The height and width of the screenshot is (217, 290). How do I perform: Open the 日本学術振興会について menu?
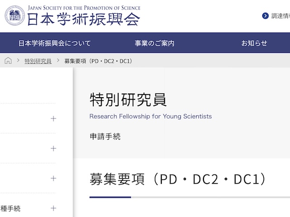54,43
